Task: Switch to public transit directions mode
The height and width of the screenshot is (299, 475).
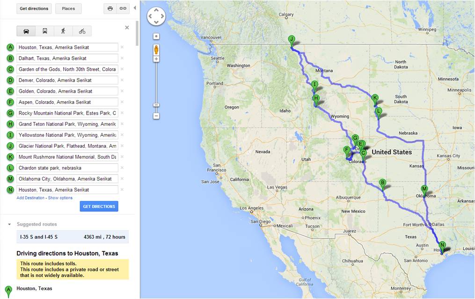Action: tap(44, 31)
